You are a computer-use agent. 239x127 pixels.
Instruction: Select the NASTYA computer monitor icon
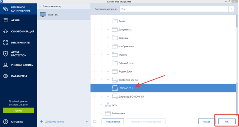(43, 15)
